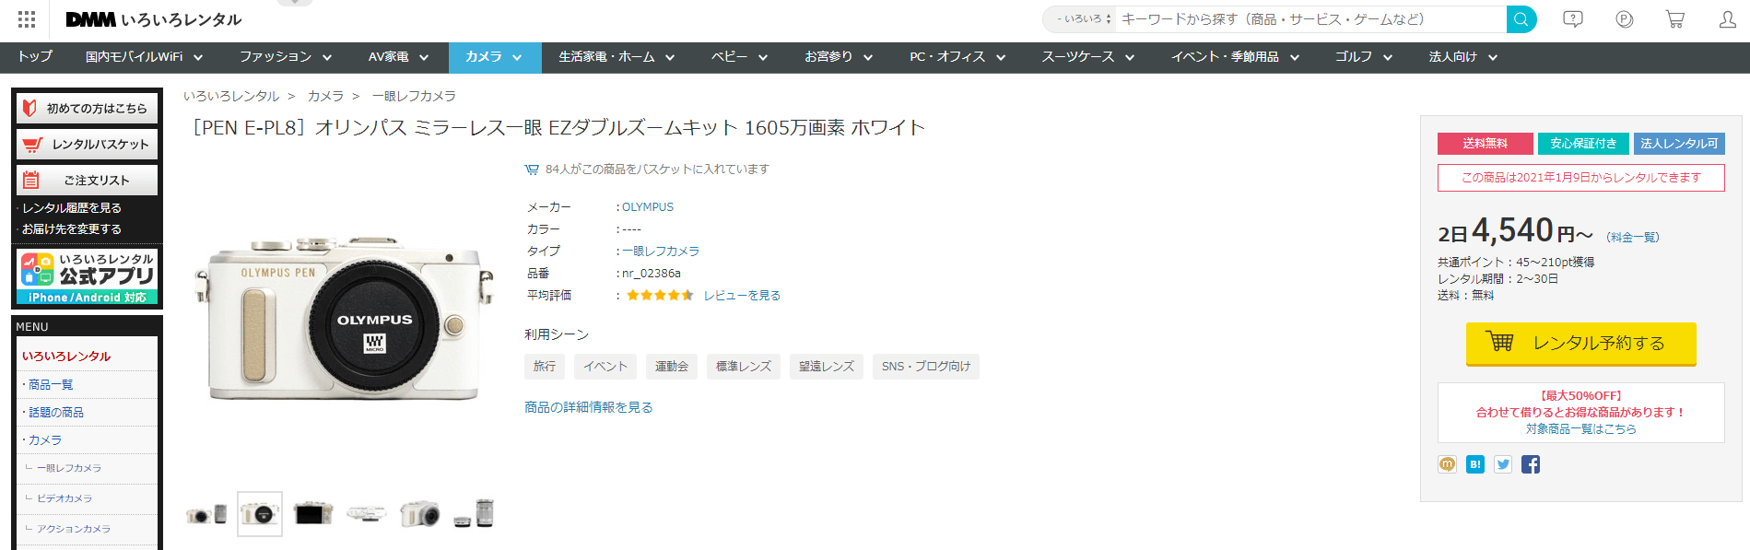Select the イベント usage scene tag
Viewport: 1750px width, 550px height.
(605, 367)
